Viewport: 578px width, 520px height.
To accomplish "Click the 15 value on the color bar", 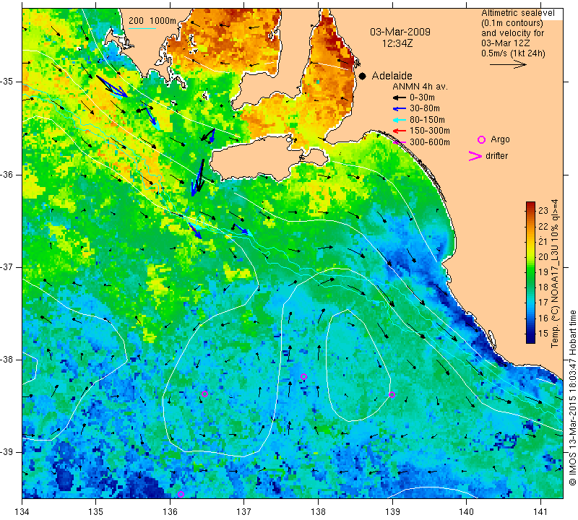I will 543,334.
